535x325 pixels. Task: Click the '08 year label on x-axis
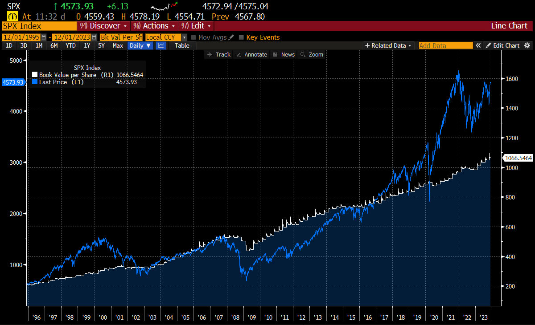click(235, 317)
